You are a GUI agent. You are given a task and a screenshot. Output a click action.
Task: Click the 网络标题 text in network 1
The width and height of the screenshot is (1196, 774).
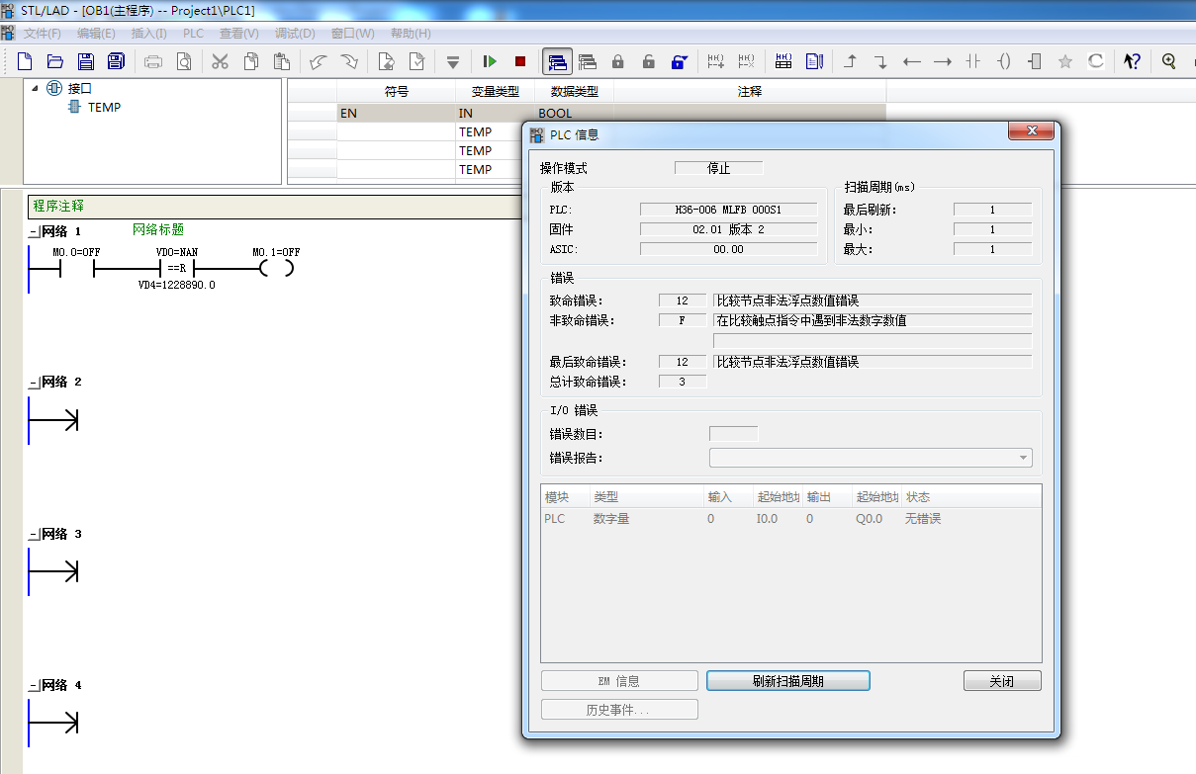158,229
